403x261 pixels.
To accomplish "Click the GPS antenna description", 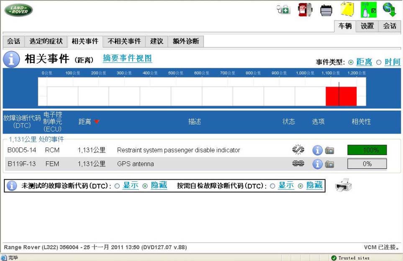I will tap(136, 164).
